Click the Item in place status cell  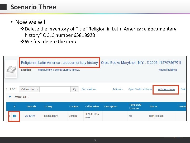[x=156, y=116]
